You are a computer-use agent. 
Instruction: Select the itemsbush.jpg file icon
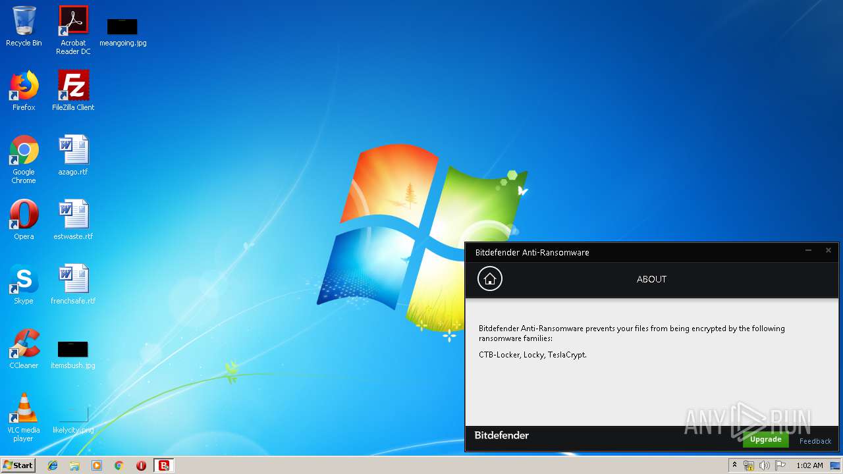tap(73, 354)
